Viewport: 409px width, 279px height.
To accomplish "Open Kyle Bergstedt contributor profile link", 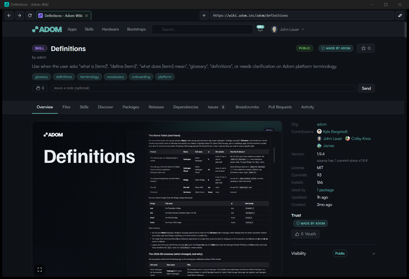I will coord(335,132).
